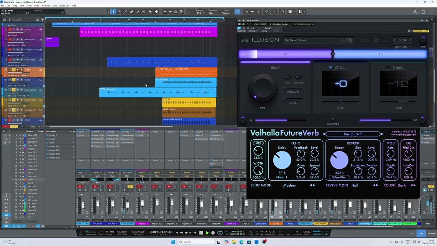Open the Edit panel button
Viewport: 437px width, 246px height.
pyautogui.click(x=411, y=233)
